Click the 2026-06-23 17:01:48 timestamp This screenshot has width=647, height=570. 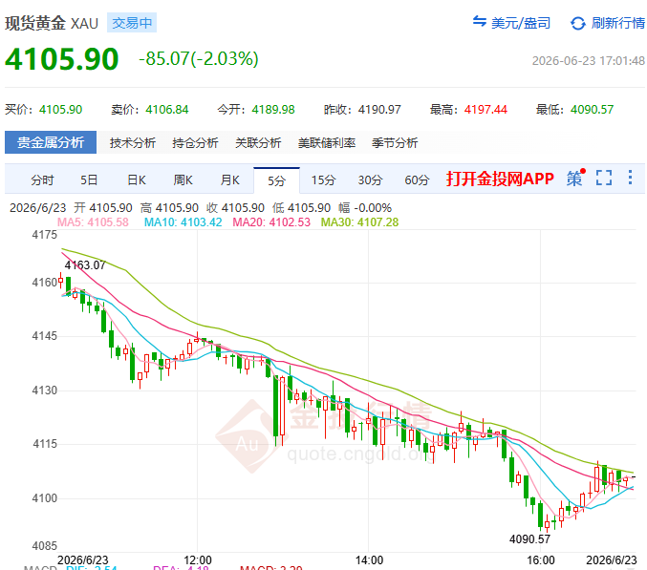[x=589, y=61]
